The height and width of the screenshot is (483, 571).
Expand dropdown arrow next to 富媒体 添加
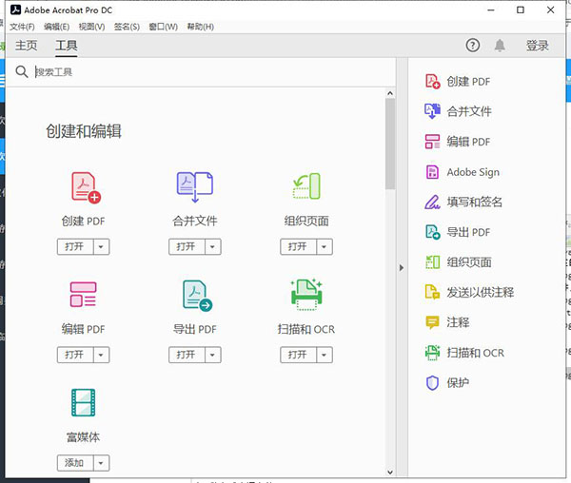point(101,463)
